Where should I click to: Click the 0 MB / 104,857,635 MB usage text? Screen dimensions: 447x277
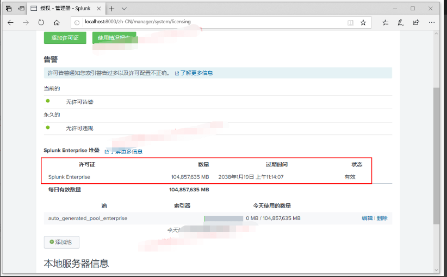tap(273, 218)
